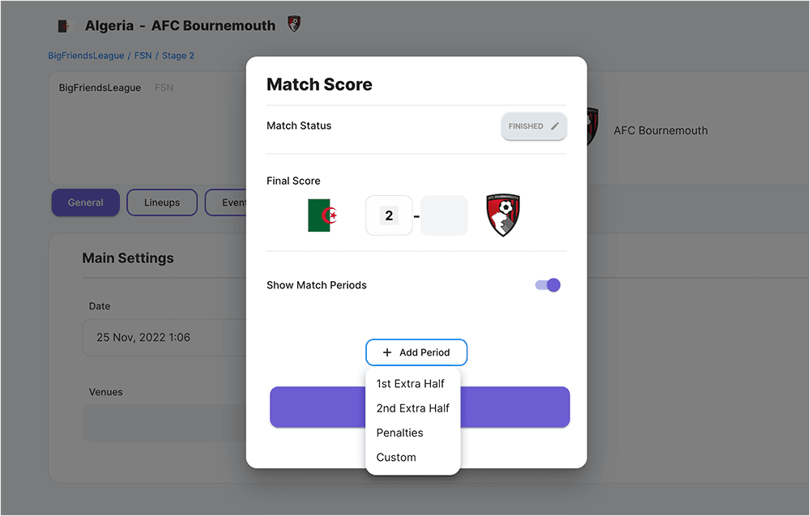Viewport: 810px width, 516px height.
Task: Open the Lineups tab
Action: coord(162,203)
